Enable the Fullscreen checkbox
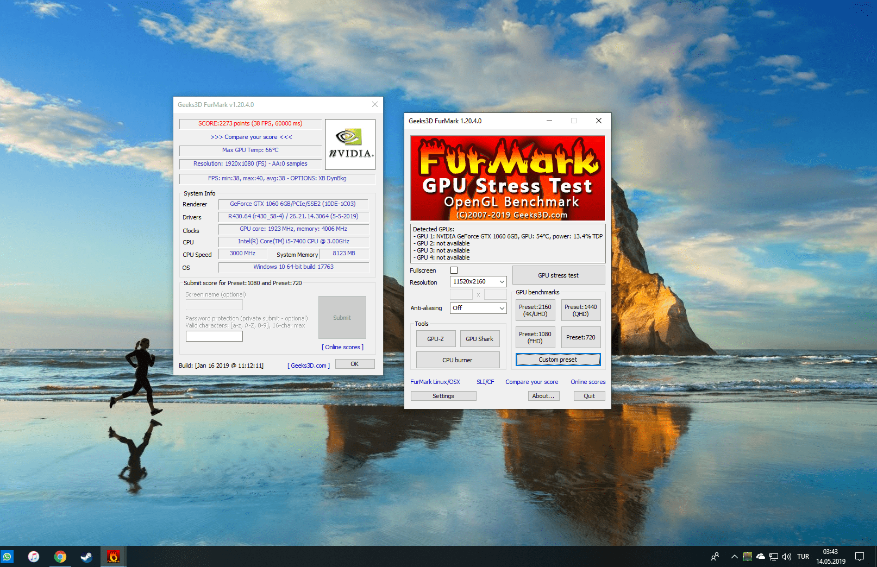 [454, 270]
